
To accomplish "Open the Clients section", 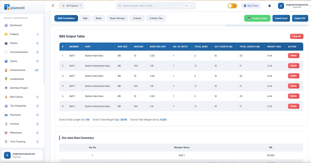I will coord(14,43).
